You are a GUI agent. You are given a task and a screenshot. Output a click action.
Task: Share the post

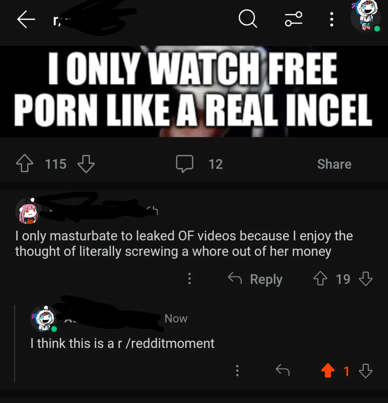(334, 164)
